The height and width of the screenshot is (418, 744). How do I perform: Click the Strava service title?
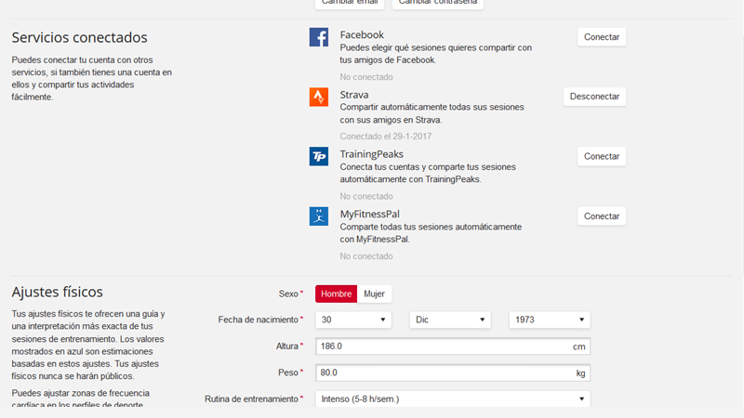tap(354, 95)
